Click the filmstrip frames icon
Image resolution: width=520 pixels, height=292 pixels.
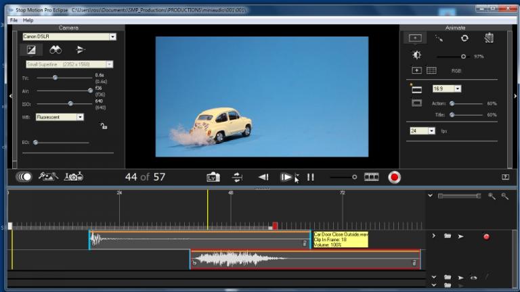click(x=372, y=177)
